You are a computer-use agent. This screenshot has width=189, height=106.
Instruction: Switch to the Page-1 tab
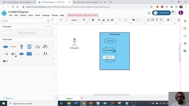click(69, 98)
